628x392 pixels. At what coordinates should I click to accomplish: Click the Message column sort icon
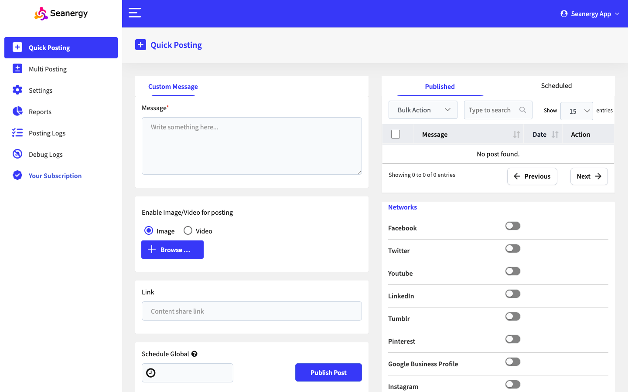516,135
